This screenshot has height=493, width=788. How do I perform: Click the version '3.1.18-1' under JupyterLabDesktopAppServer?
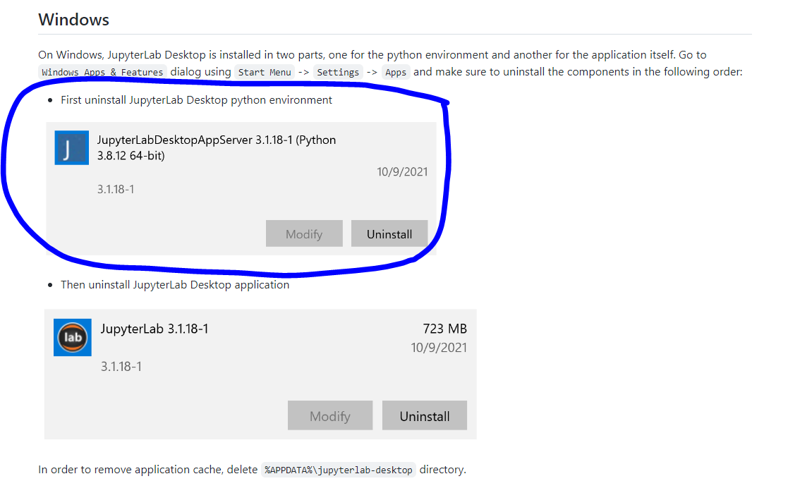[x=116, y=189]
